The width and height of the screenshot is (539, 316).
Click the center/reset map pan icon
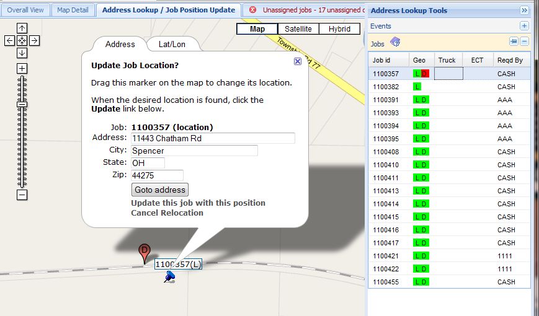click(x=22, y=40)
